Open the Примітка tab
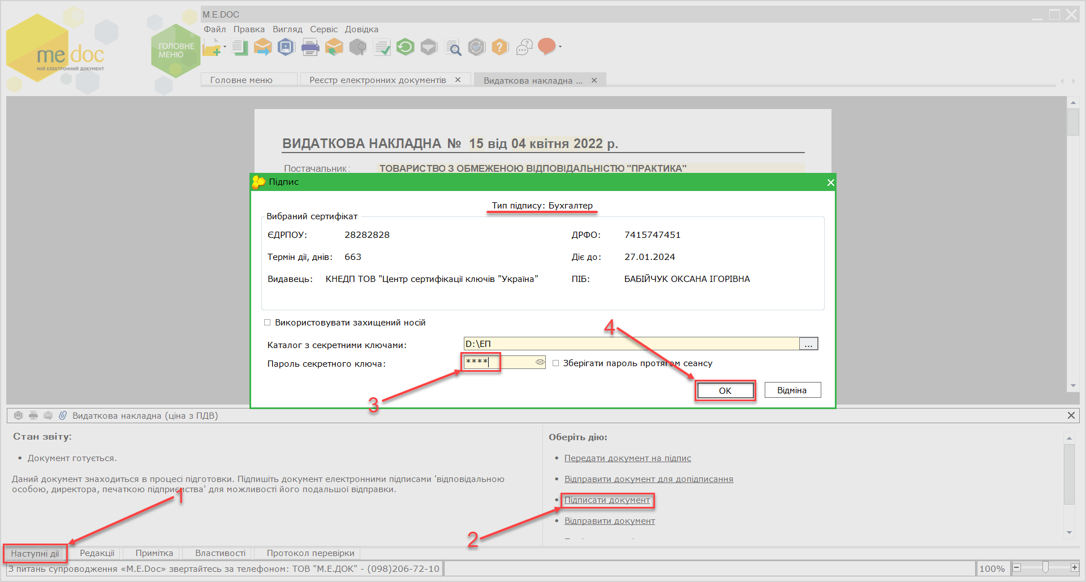1086x582 pixels. point(154,553)
